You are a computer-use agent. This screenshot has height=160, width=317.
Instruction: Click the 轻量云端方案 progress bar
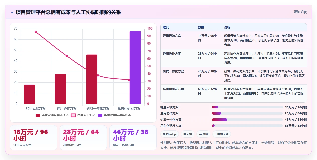coord(248,107)
